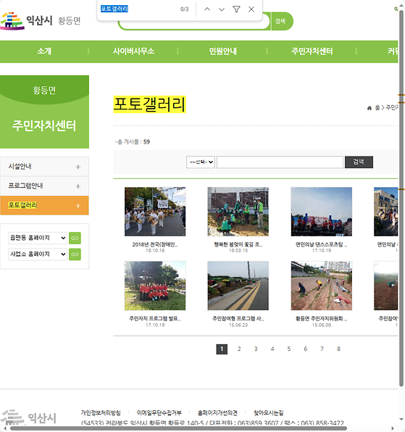405x432 pixels.
Task: Click the gray footer 익산시 logo
Action: [x=28, y=418]
